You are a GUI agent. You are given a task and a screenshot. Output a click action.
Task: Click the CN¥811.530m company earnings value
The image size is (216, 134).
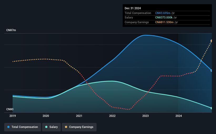click(164, 22)
